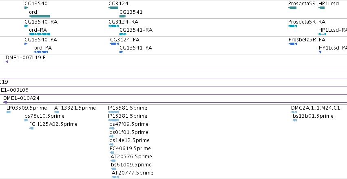Click the DME1-010A24 arrowhead marker
This screenshot has width=347, height=179.
(5, 102)
